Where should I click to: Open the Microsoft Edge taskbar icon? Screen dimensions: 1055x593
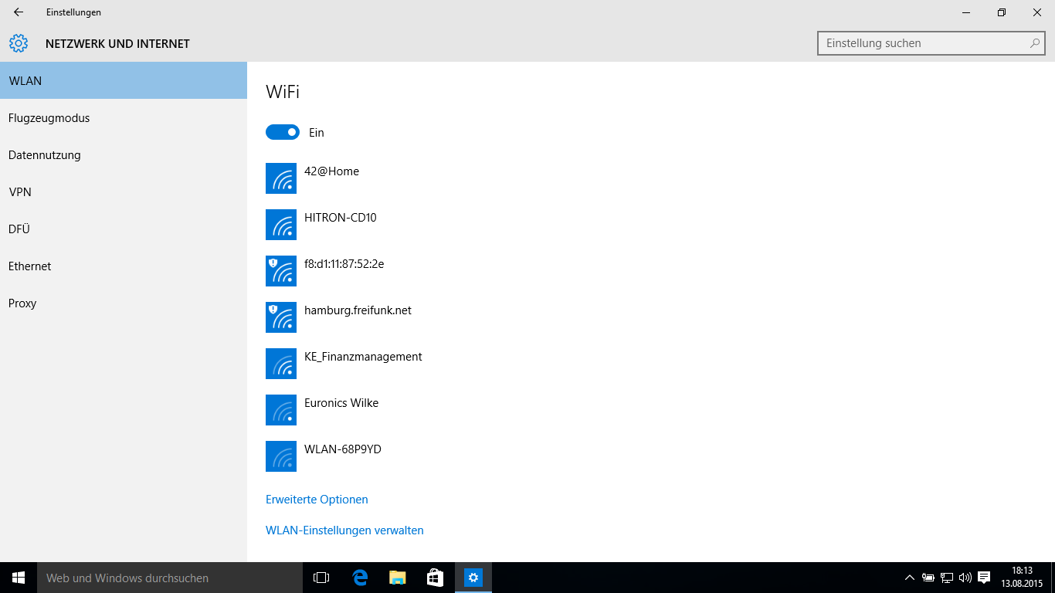pyautogui.click(x=360, y=578)
